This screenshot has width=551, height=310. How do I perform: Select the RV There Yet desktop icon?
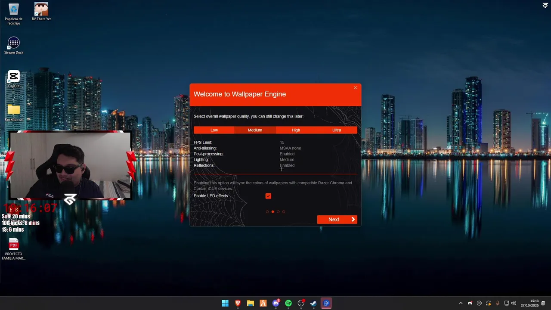pyautogui.click(x=41, y=12)
